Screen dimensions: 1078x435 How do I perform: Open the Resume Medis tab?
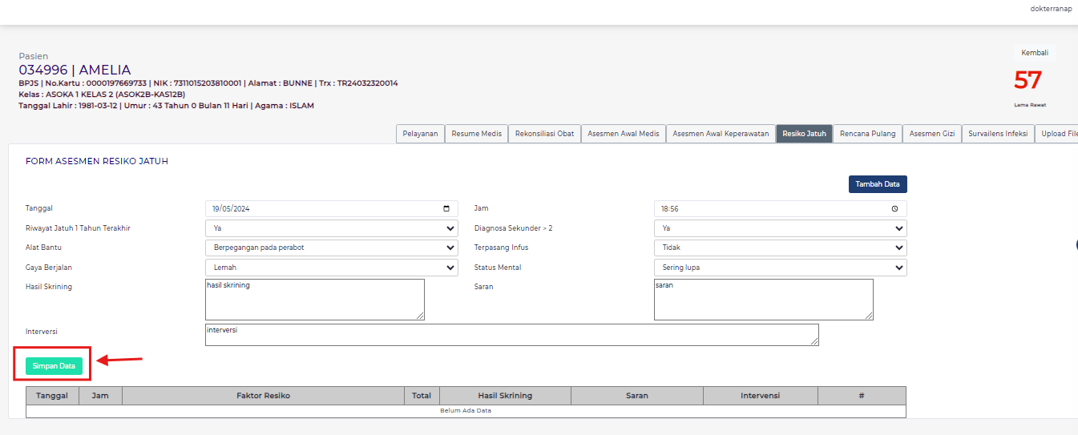pos(476,134)
